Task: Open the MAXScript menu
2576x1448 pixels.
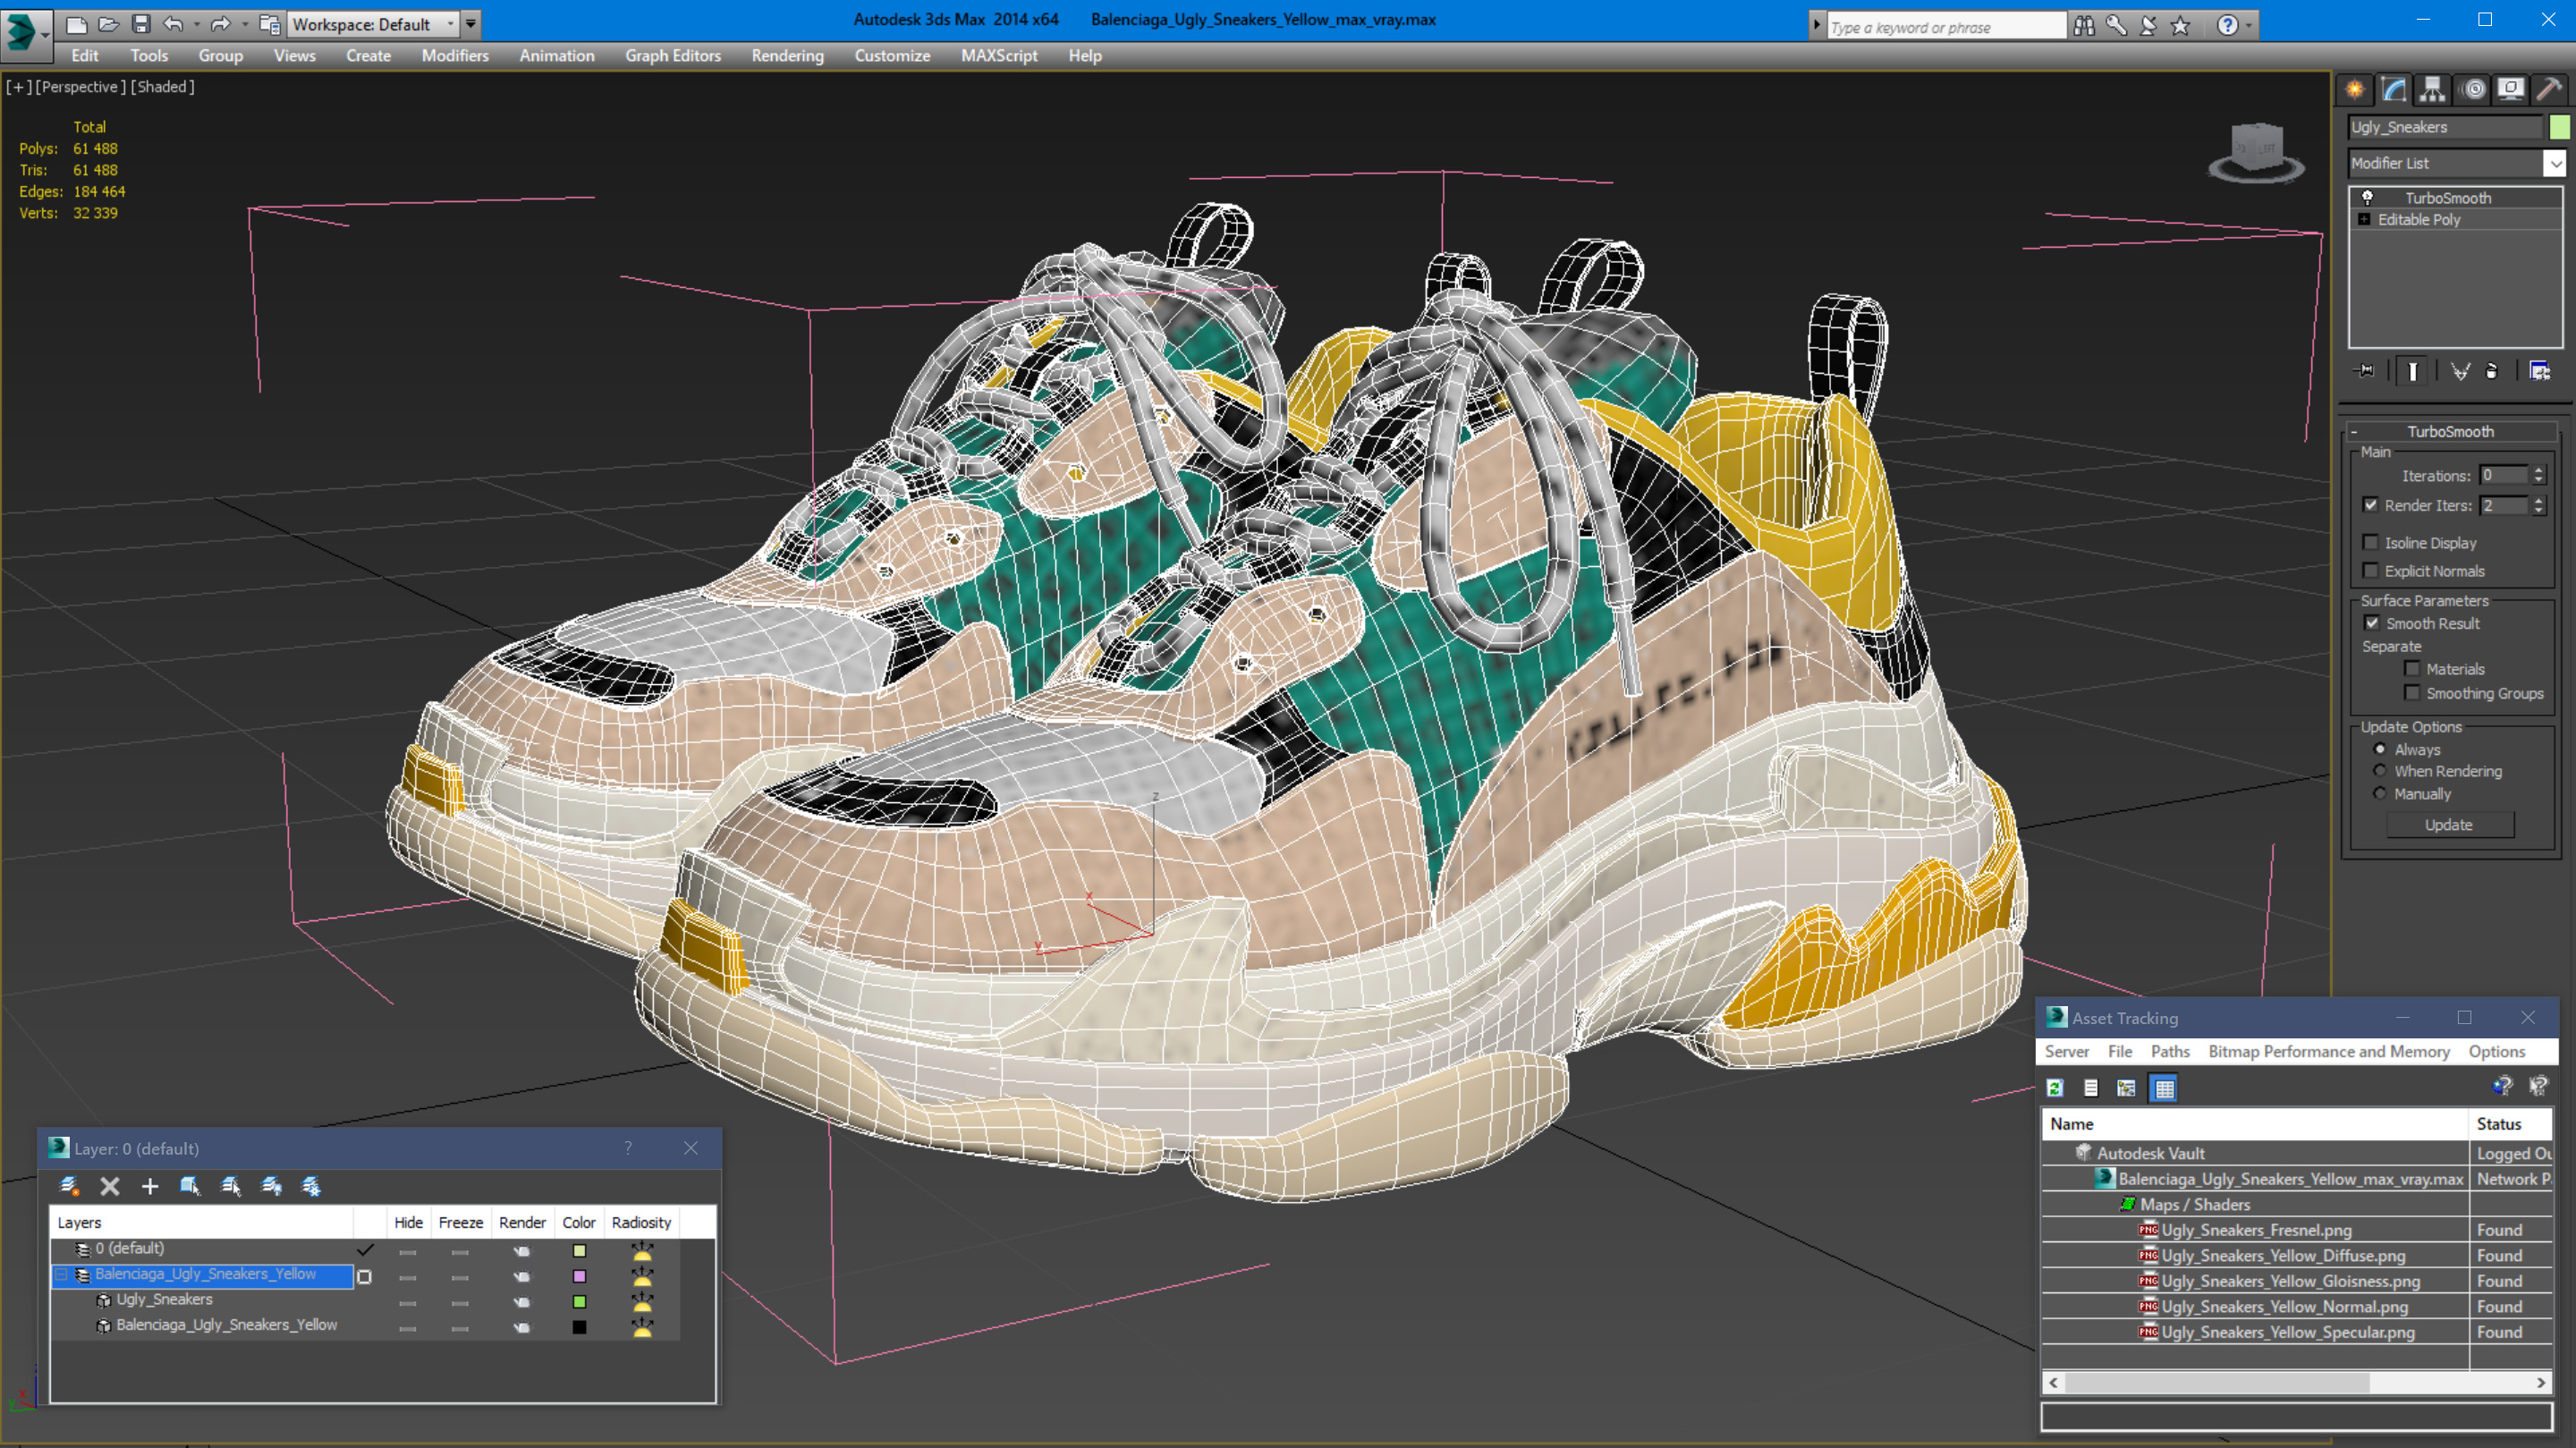Action: pyautogui.click(x=998, y=56)
